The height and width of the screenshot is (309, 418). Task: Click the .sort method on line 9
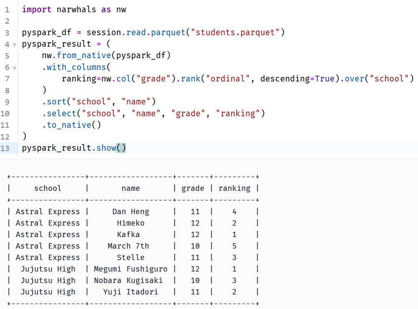point(54,102)
